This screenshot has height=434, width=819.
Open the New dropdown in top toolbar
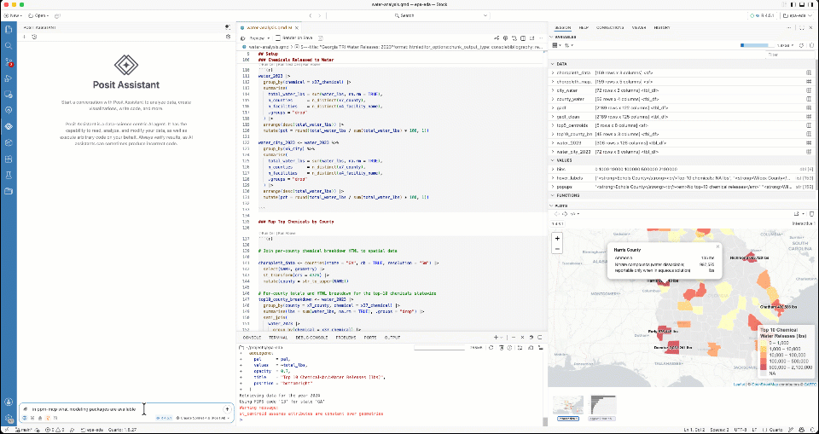point(14,15)
